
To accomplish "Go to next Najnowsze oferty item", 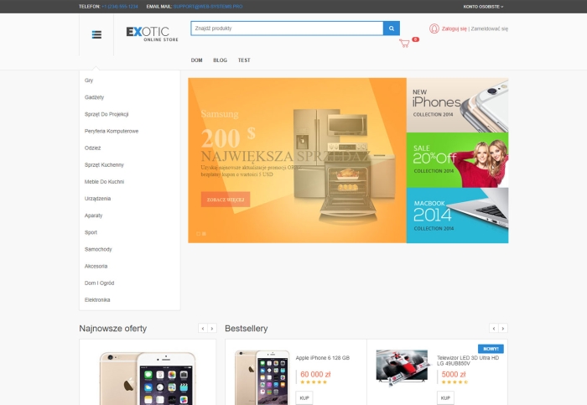I will coord(213,329).
